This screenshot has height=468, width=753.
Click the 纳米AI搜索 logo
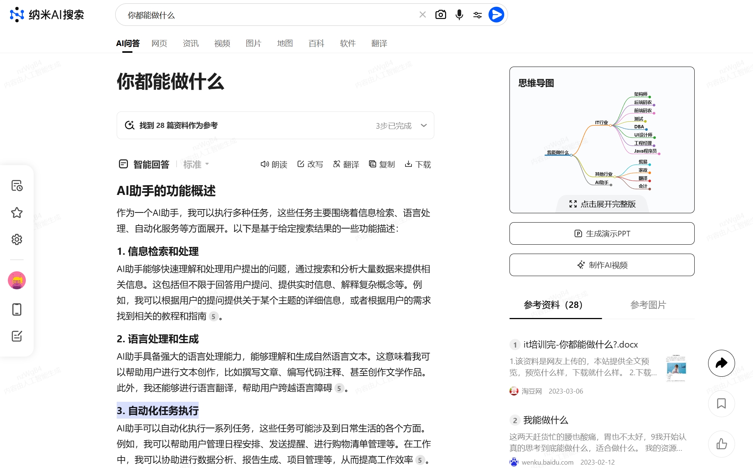click(x=47, y=15)
